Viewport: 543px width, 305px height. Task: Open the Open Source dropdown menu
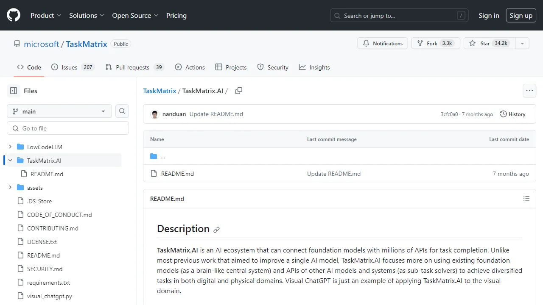click(x=135, y=15)
